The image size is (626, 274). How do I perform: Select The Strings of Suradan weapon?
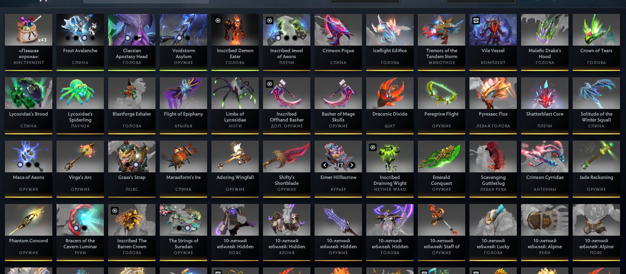[x=183, y=232]
